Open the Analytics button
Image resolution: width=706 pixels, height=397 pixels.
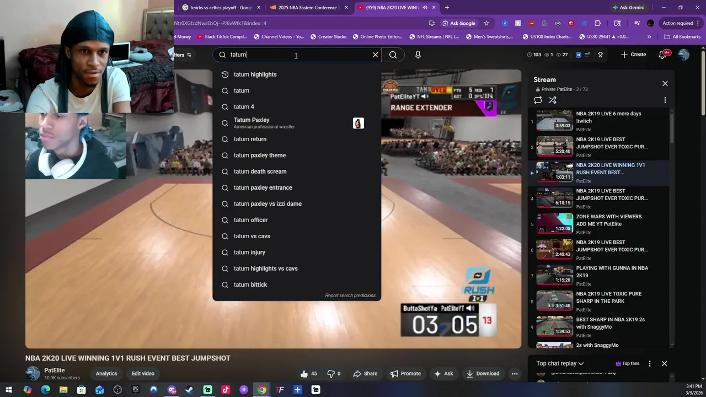106,373
